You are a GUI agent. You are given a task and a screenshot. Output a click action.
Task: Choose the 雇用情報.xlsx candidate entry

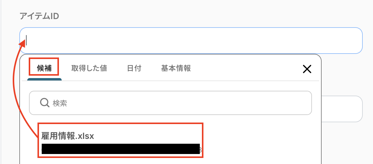tap(120, 140)
